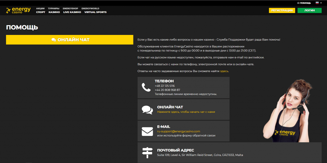Screen dimensions: 327x163
Task: Click phone number +44 20 808 958 87
Action: [167, 90]
